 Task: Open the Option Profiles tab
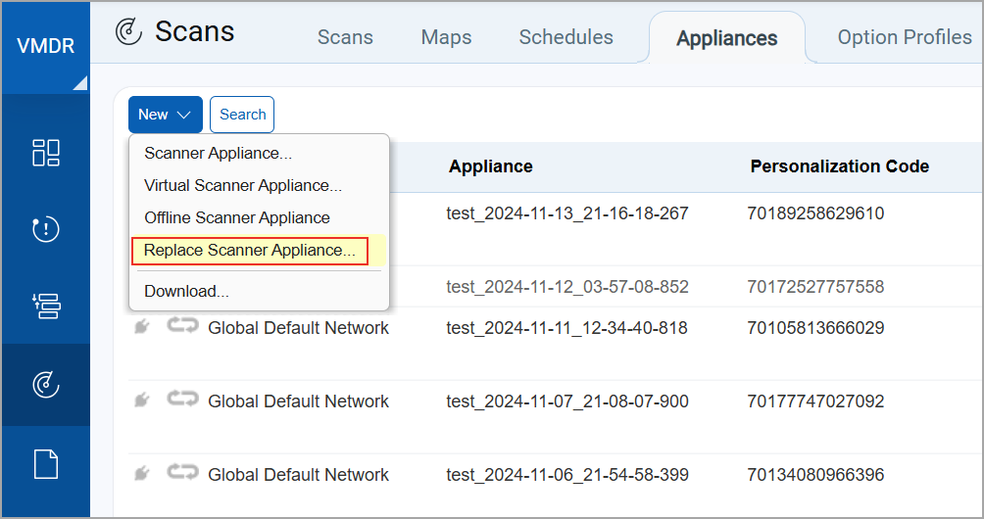point(904,37)
